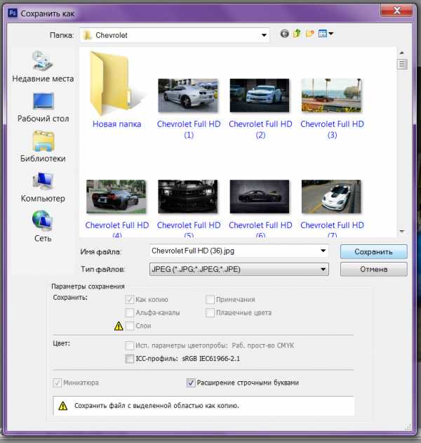The height and width of the screenshot is (443, 421).
Task: Open Недавние места in sidebar
Action: (x=43, y=65)
